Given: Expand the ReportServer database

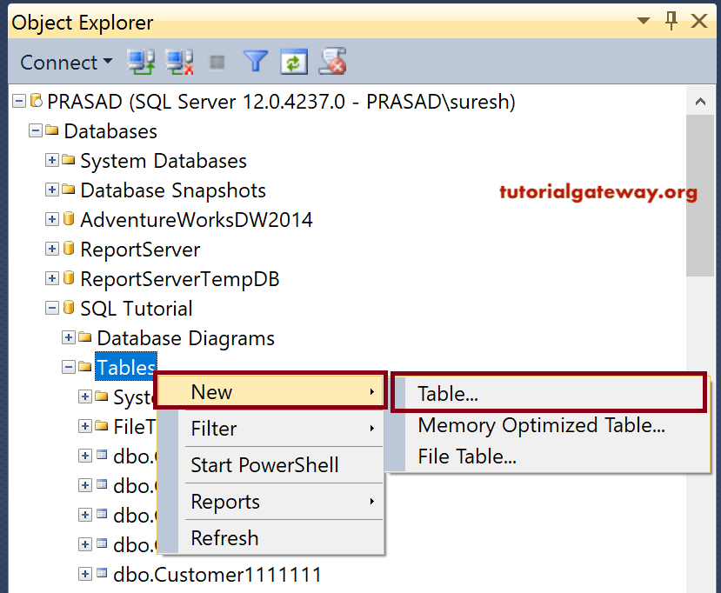Looking at the screenshot, I should (52, 249).
